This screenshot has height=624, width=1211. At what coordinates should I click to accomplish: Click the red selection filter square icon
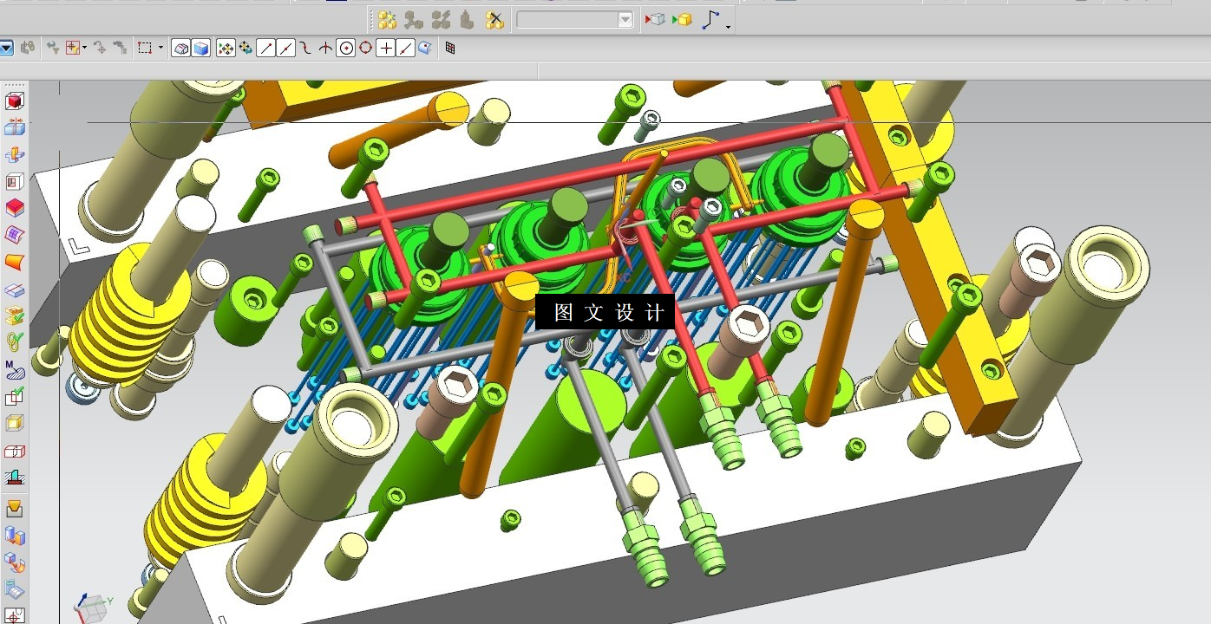72,49
